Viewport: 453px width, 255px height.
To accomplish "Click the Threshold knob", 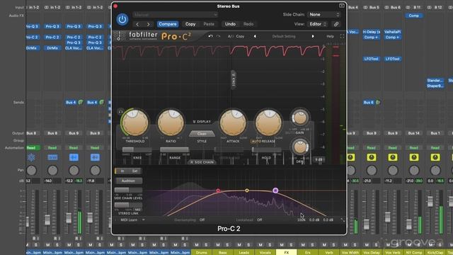I will (x=135, y=123).
